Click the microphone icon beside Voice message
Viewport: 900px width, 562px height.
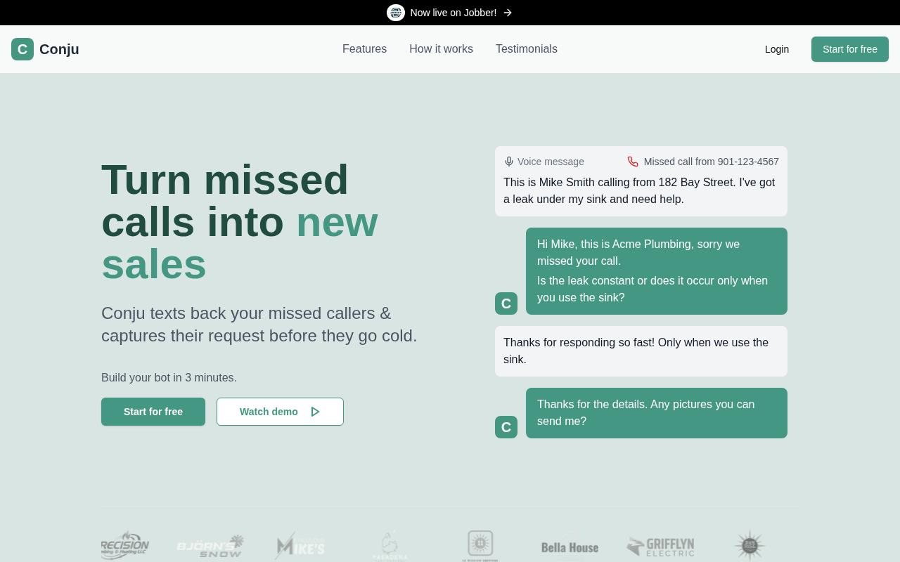point(509,162)
